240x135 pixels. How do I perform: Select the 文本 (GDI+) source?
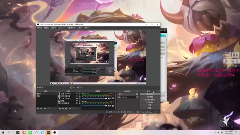click(65, 98)
